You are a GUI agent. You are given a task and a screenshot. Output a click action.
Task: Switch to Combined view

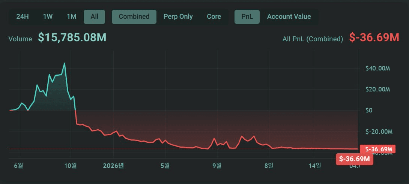[134, 17]
